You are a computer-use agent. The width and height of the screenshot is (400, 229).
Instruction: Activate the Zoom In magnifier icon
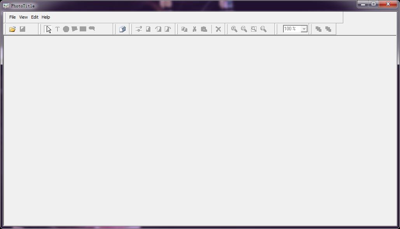coord(234,29)
